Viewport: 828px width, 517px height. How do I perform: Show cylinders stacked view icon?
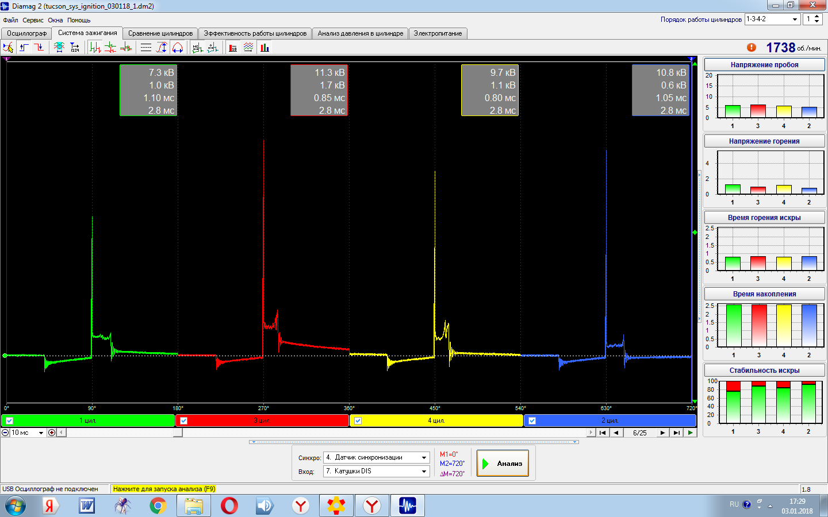click(x=110, y=48)
